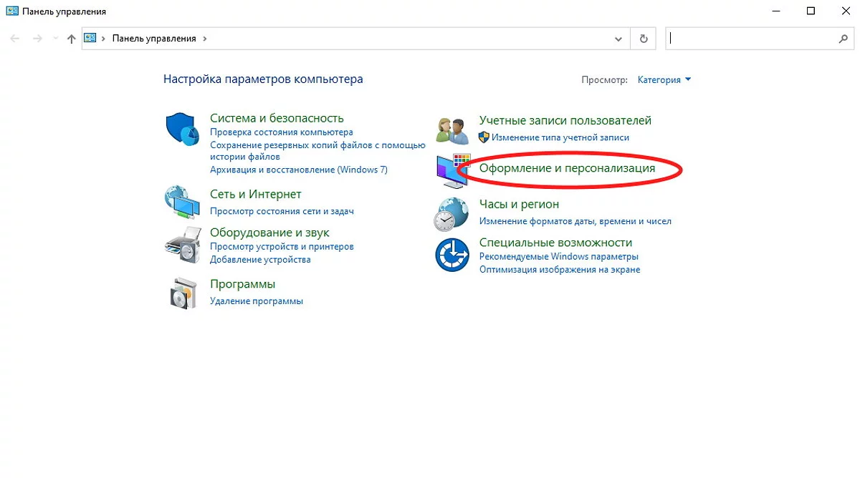This screenshot has height=483, width=860.
Task: Minimize the Control Panel window
Action: pos(778,11)
